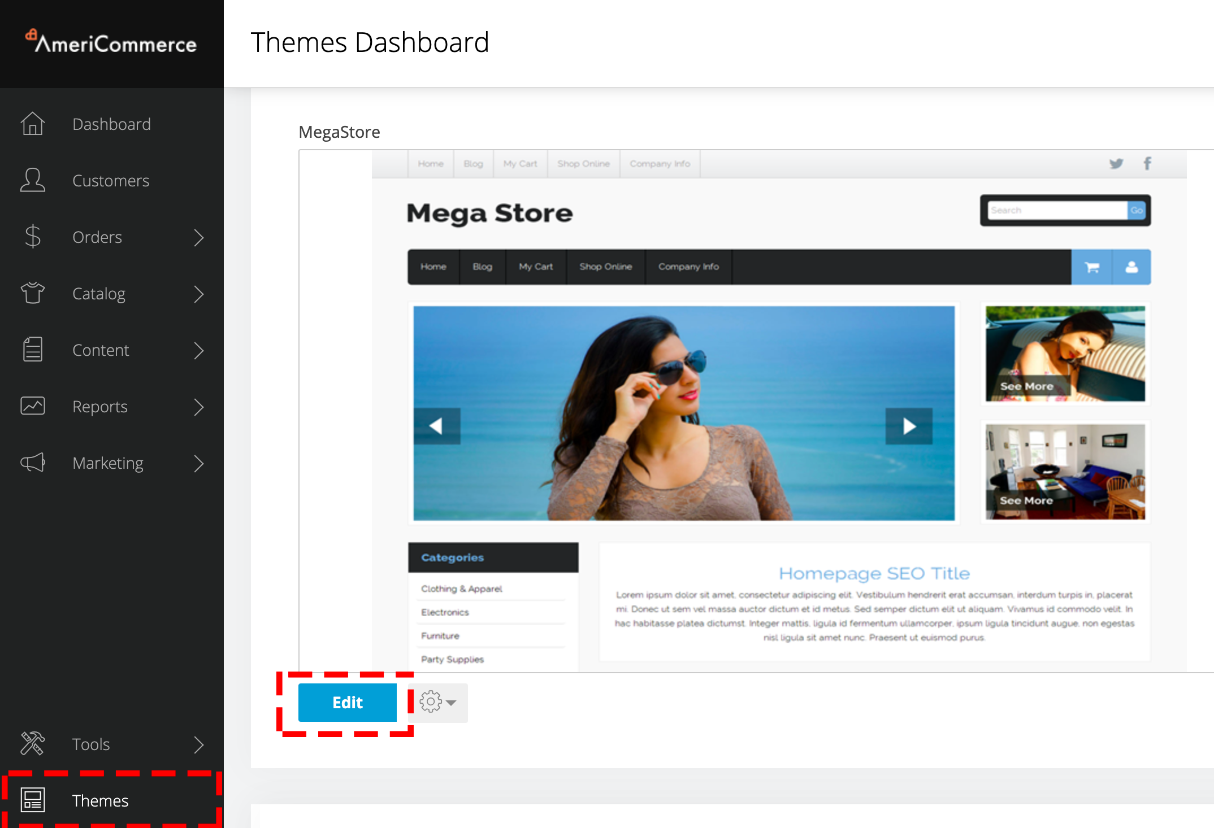Open the Marketing menu item
The image size is (1214, 828).
(x=112, y=463)
